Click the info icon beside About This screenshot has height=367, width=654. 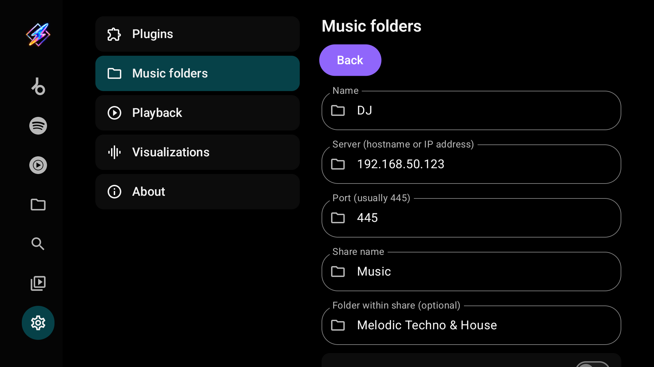pyautogui.click(x=114, y=192)
